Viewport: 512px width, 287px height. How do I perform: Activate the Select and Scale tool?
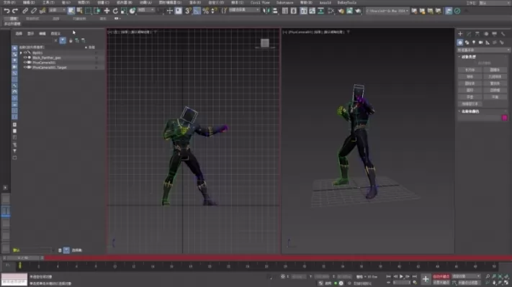pyautogui.click(x=124, y=11)
